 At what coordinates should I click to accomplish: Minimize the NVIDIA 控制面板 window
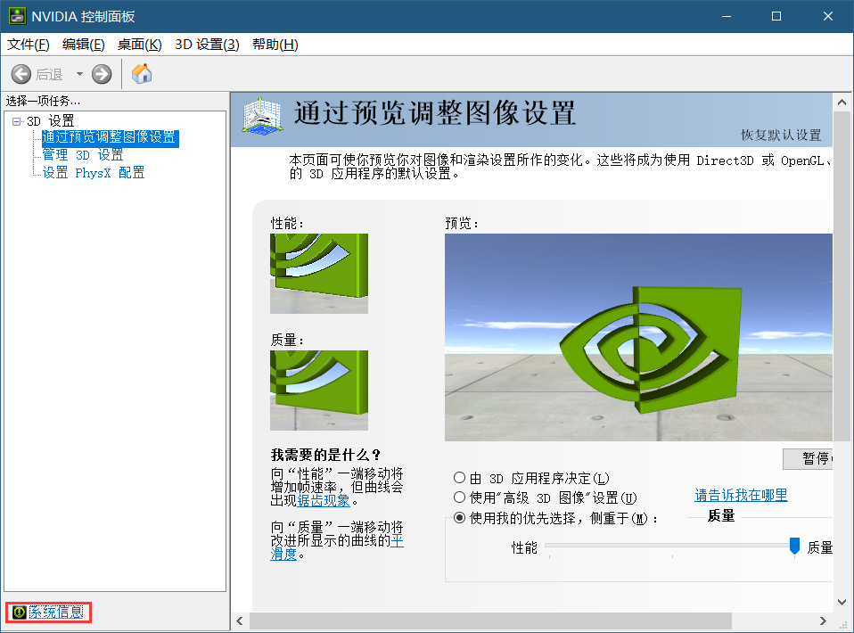[x=726, y=16]
